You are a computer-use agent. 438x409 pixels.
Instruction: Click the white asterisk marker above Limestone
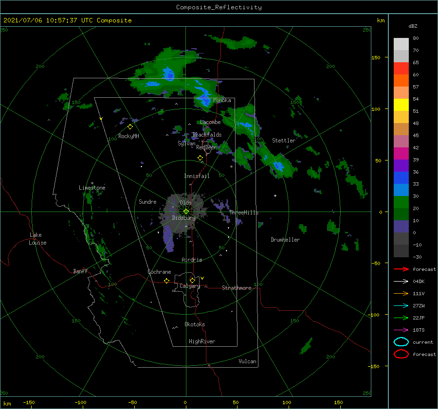[92, 183]
